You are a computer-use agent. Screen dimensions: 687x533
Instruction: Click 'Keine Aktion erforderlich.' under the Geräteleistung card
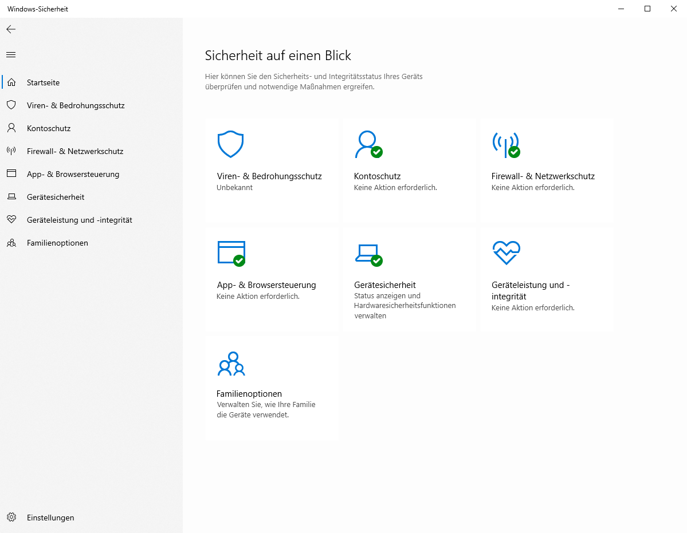pyautogui.click(x=533, y=307)
